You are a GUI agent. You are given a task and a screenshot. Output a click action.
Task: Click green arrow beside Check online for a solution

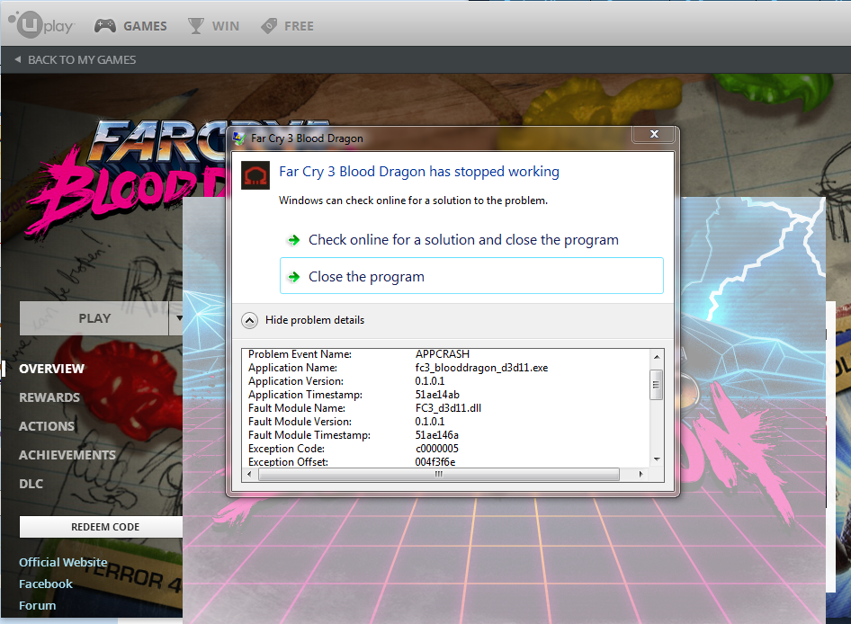[x=293, y=240]
